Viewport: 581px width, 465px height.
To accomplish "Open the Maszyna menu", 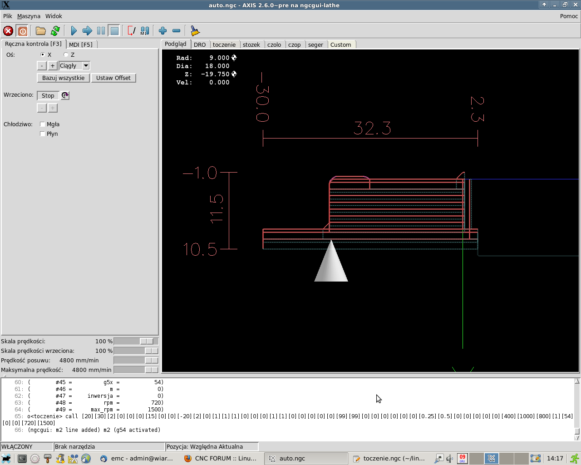I will pyautogui.click(x=29, y=16).
